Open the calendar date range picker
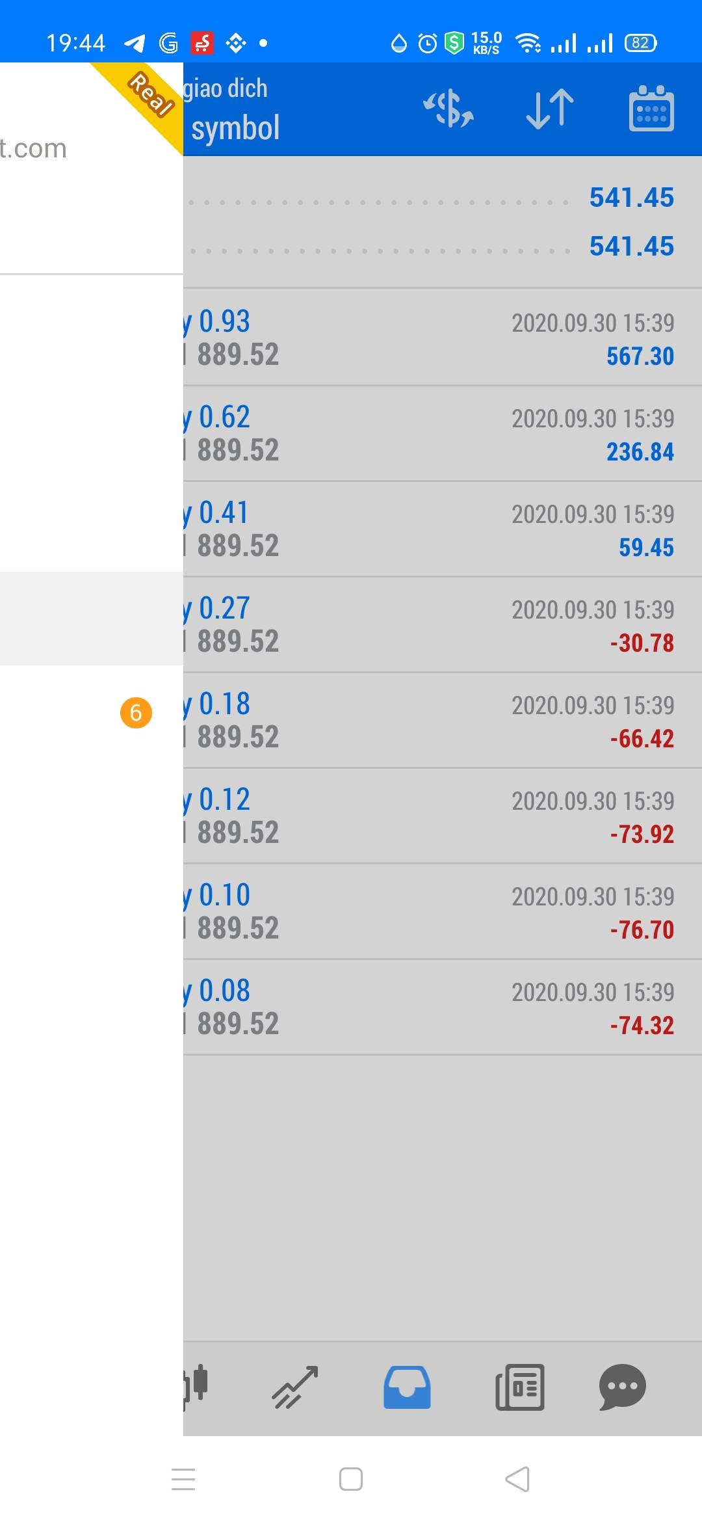 [x=651, y=109]
